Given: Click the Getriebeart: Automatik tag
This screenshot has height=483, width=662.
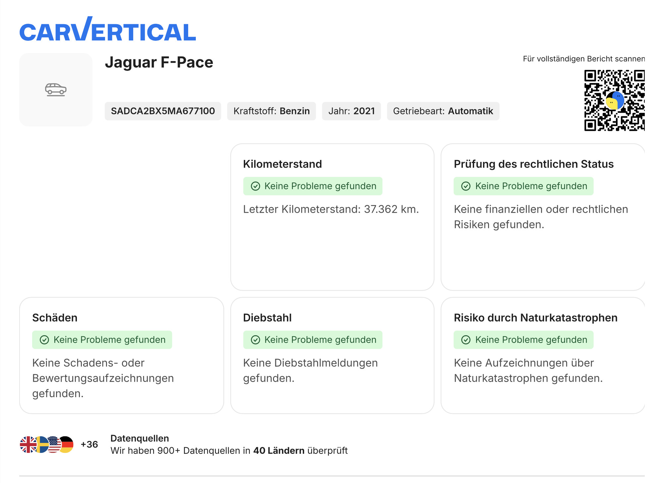Looking at the screenshot, I should (443, 111).
